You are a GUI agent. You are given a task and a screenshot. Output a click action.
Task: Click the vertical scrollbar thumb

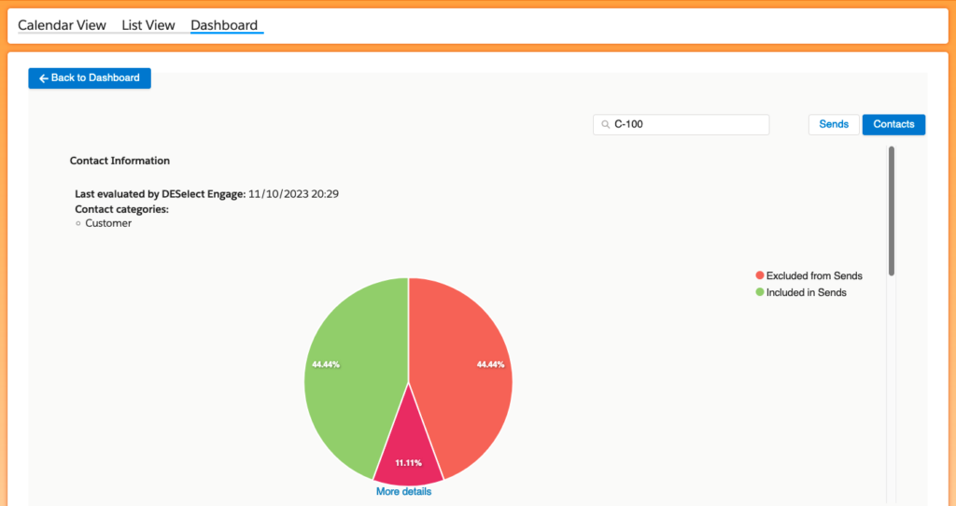coord(891,210)
